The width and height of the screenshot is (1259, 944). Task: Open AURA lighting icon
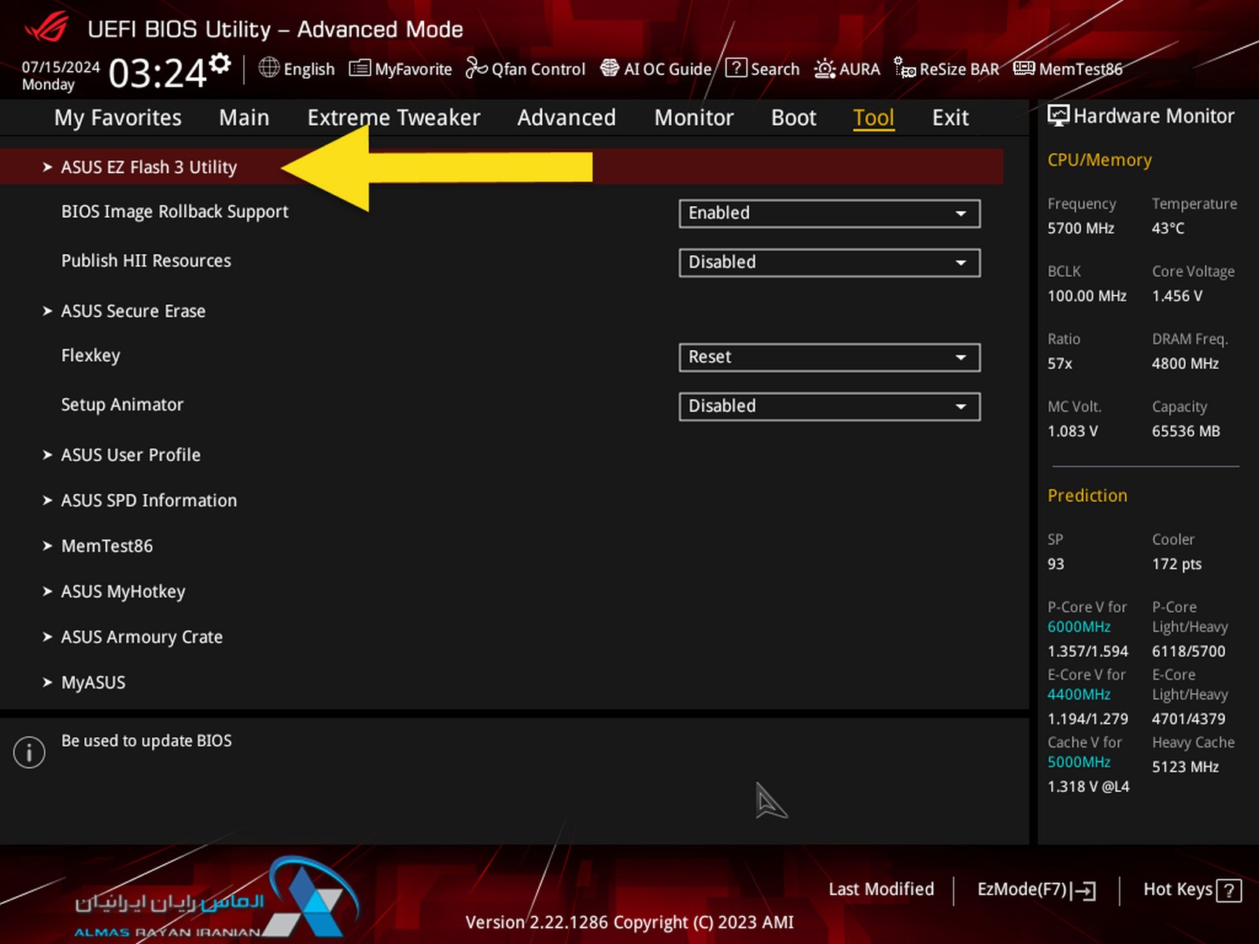point(825,68)
